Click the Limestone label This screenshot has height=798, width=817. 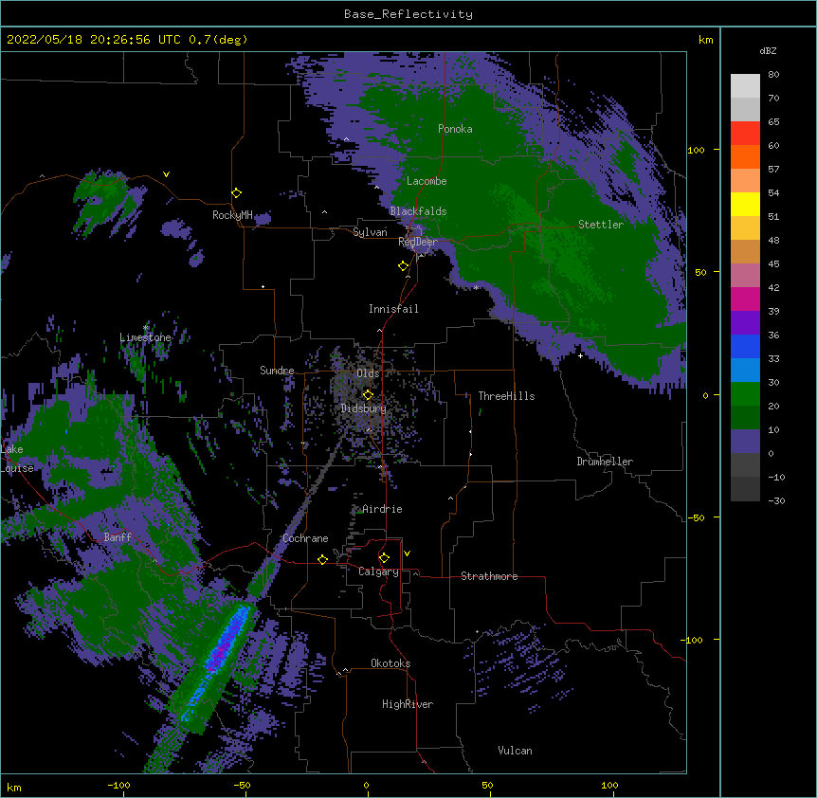pos(145,337)
